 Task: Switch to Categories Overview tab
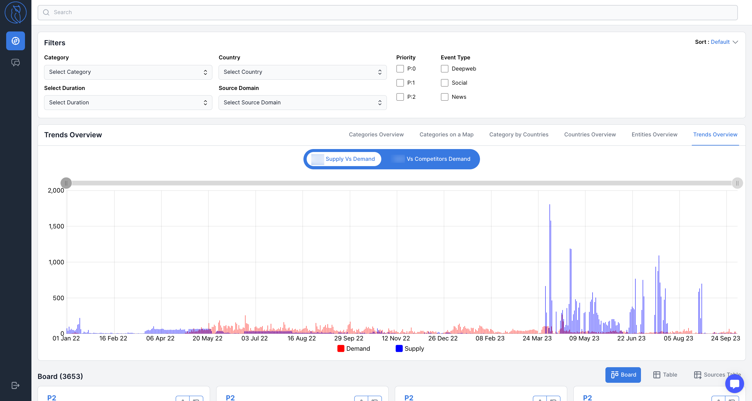376,135
